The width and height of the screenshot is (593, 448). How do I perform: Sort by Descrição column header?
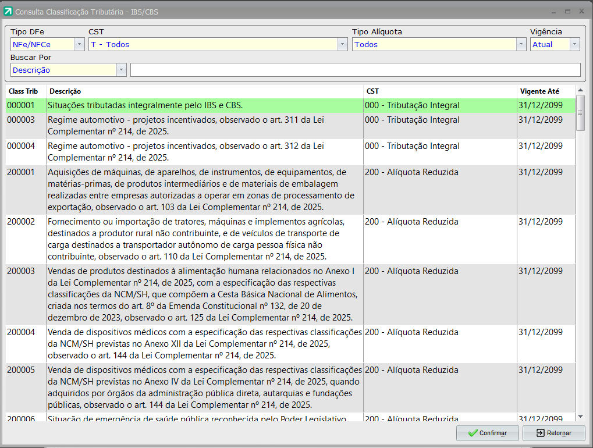click(65, 91)
